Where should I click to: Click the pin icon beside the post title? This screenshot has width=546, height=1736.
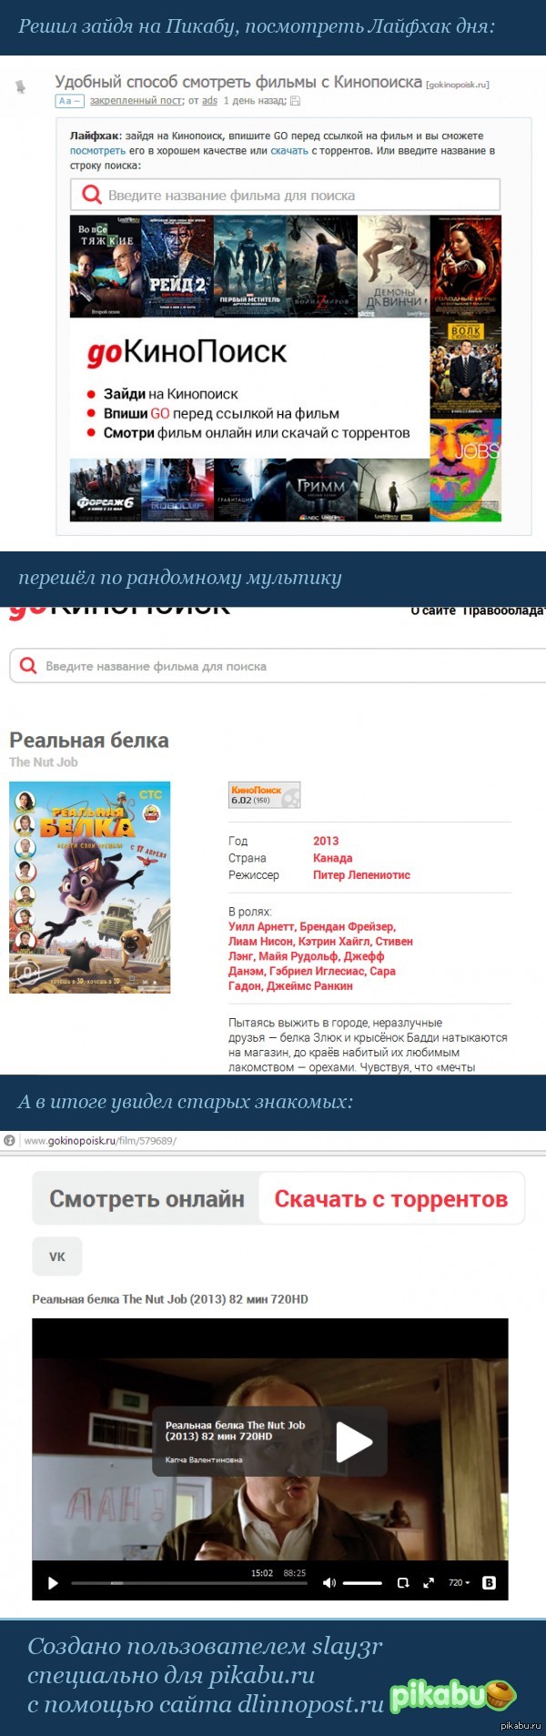pyautogui.click(x=21, y=87)
